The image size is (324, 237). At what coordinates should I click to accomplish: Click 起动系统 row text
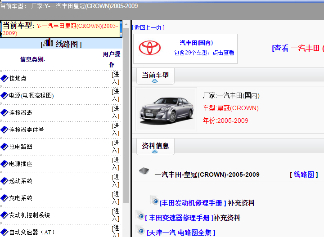click(x=21, y=181)
